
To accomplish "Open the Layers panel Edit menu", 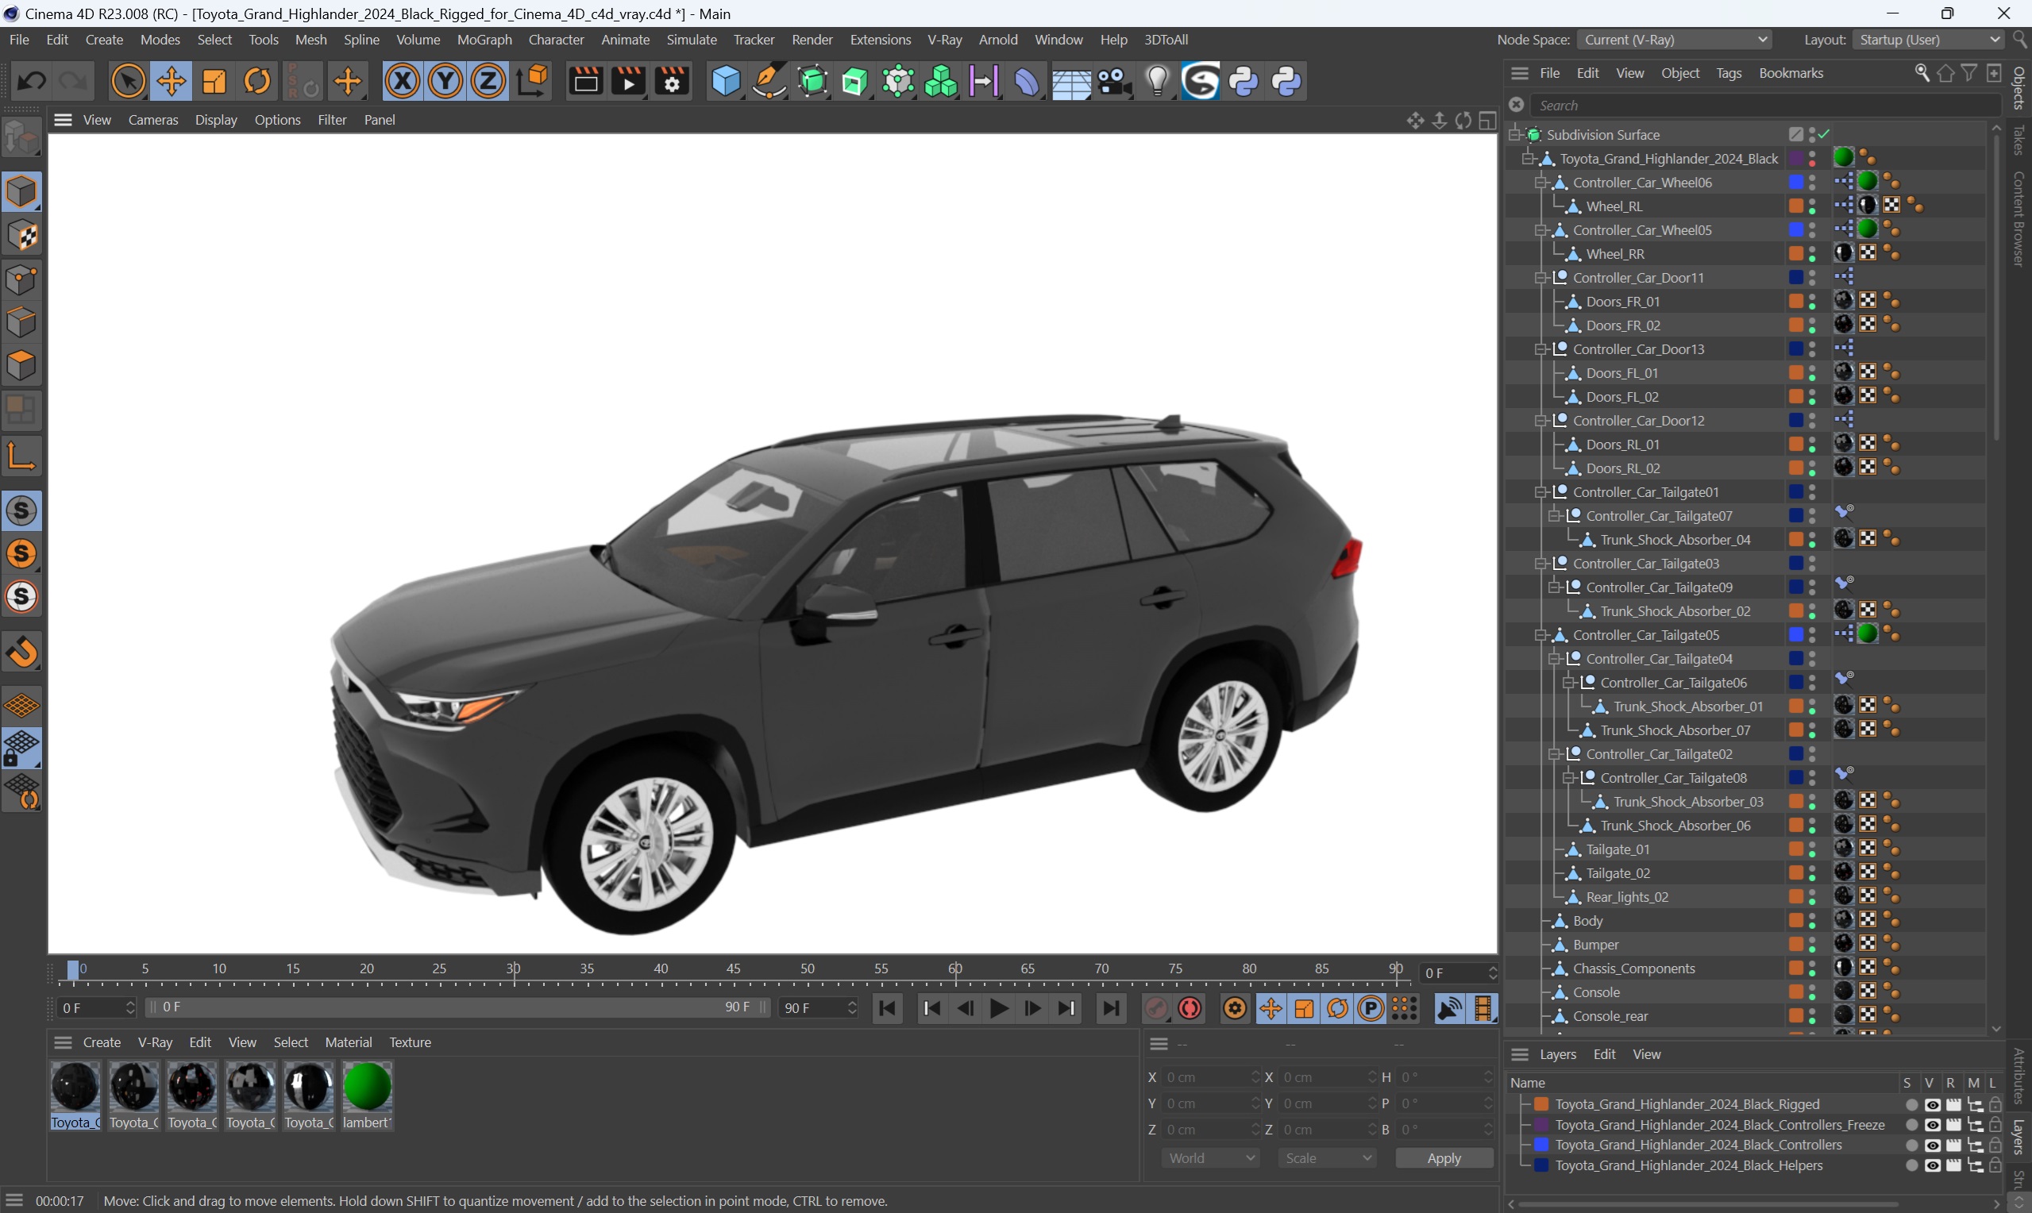I will pyautogui.click(x=1604, y=1054).
